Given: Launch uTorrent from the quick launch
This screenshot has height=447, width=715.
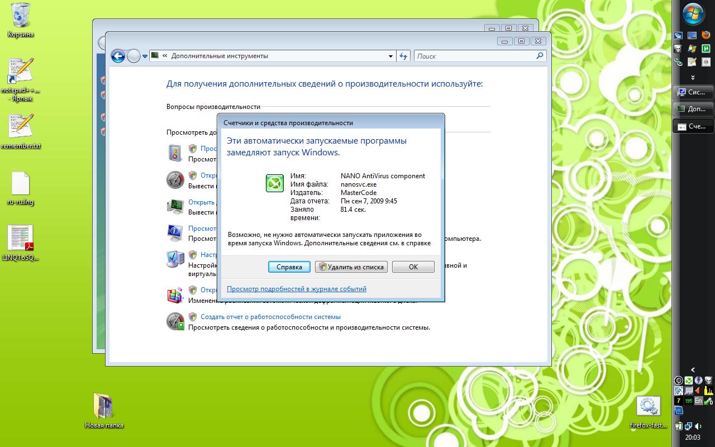Looking at the screenshot, I should point(706,48).
